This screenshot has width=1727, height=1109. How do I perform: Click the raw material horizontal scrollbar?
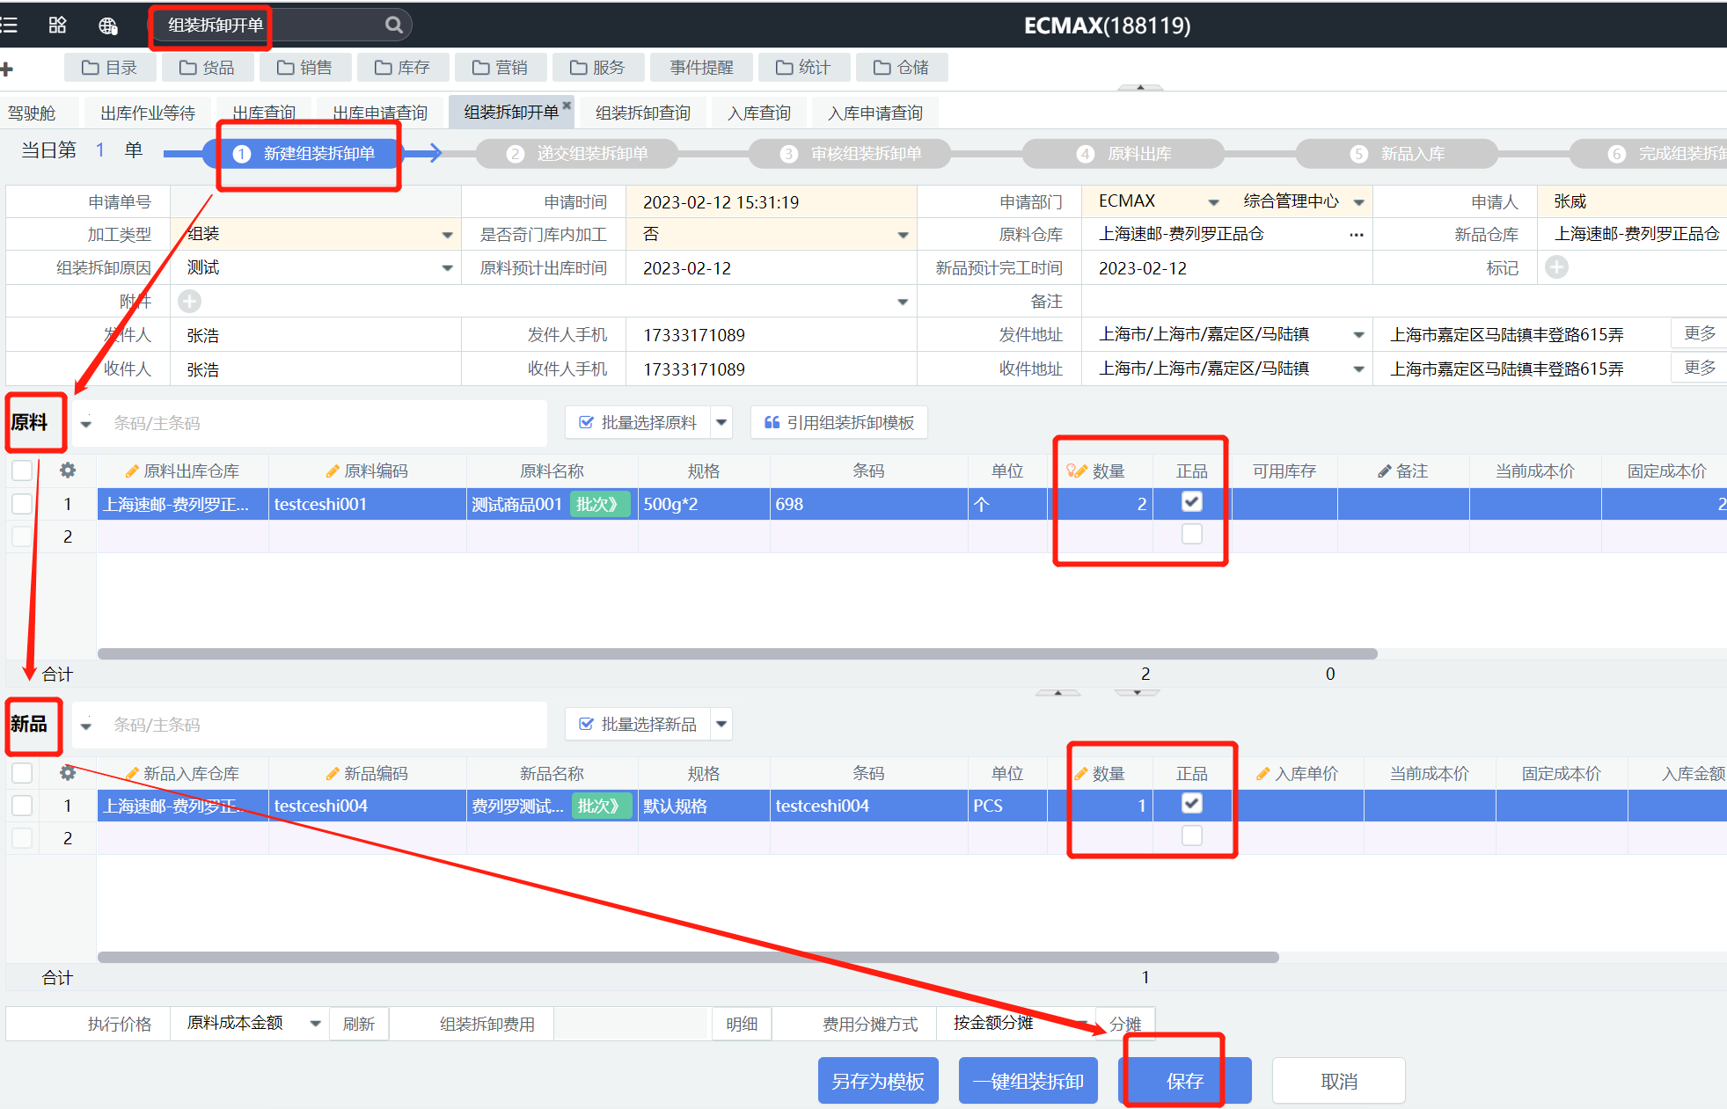[737, 653]
